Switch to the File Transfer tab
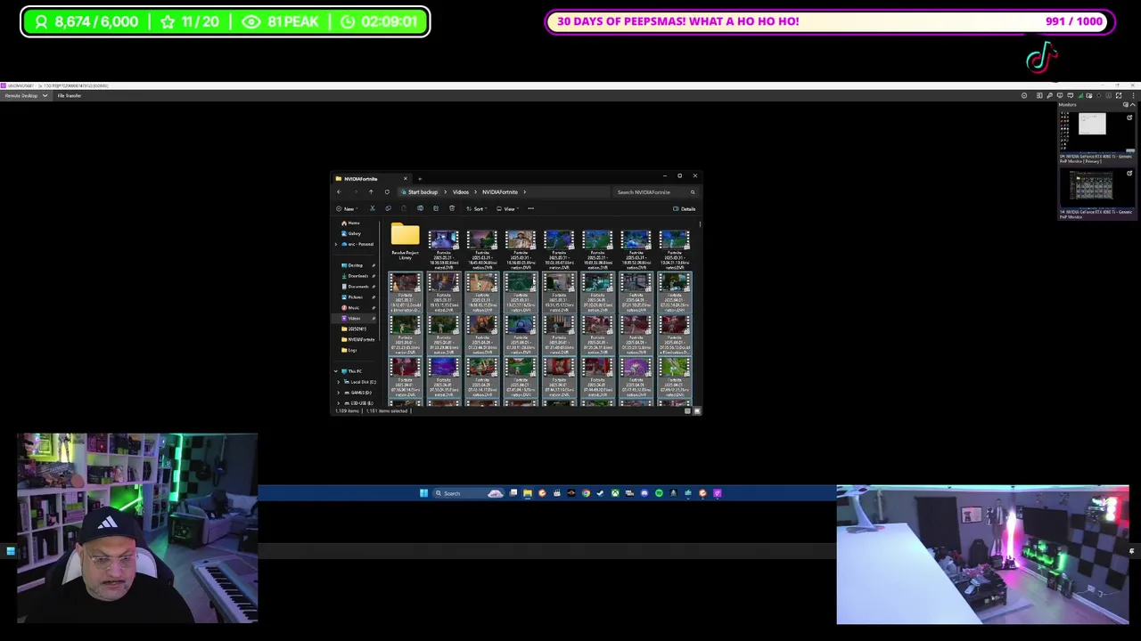 coord(70,95)
